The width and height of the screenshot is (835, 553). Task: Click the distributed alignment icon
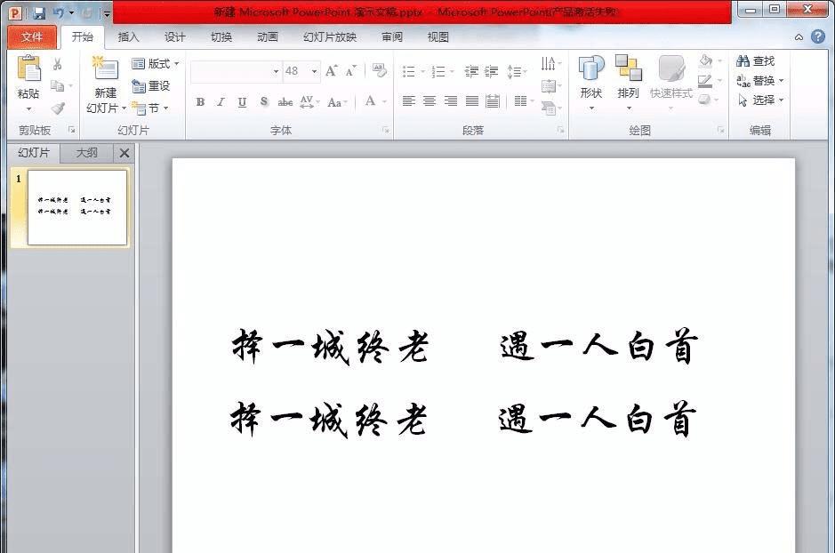pyautogui.click(x=494, y=101)
